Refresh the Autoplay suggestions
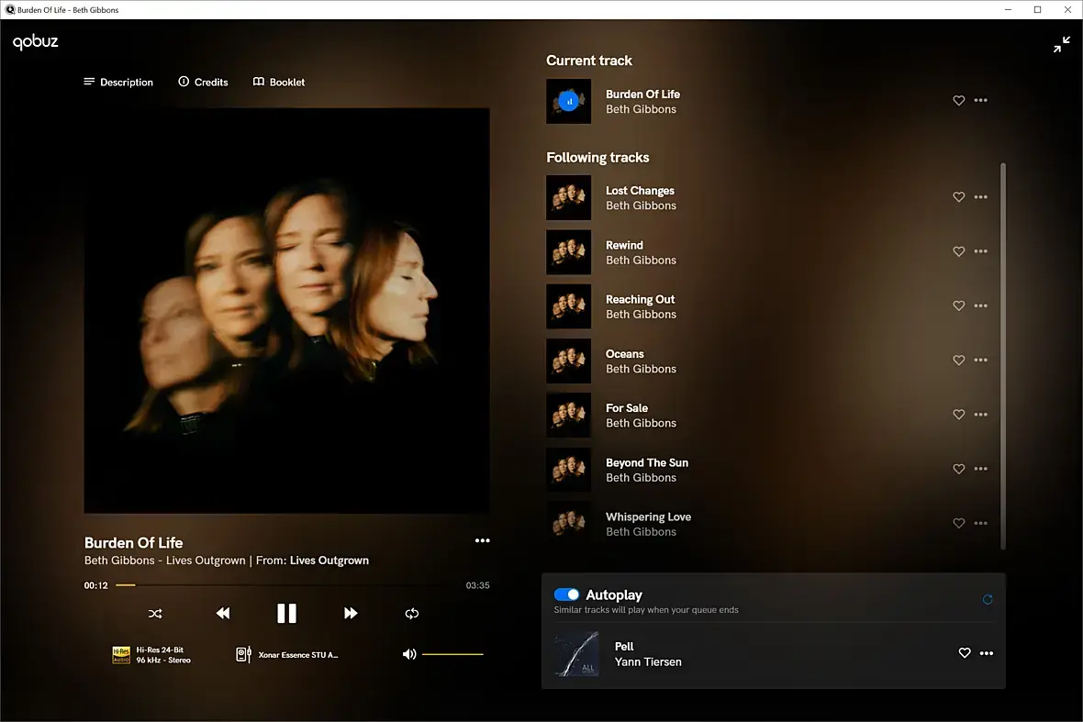The image size is (1083, 722). pyautogui.click(x=988, y=599)
